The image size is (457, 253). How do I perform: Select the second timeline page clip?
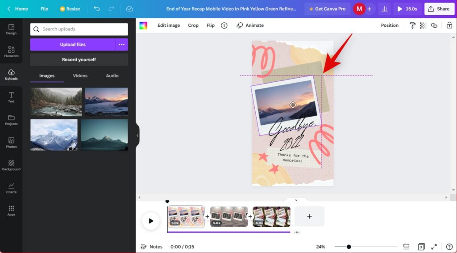229,216
